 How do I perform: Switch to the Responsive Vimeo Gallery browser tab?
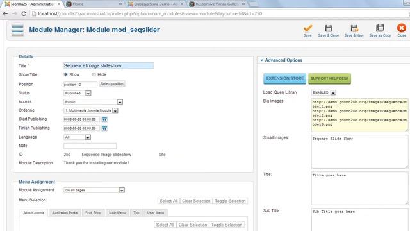click(x=217, y=4)
